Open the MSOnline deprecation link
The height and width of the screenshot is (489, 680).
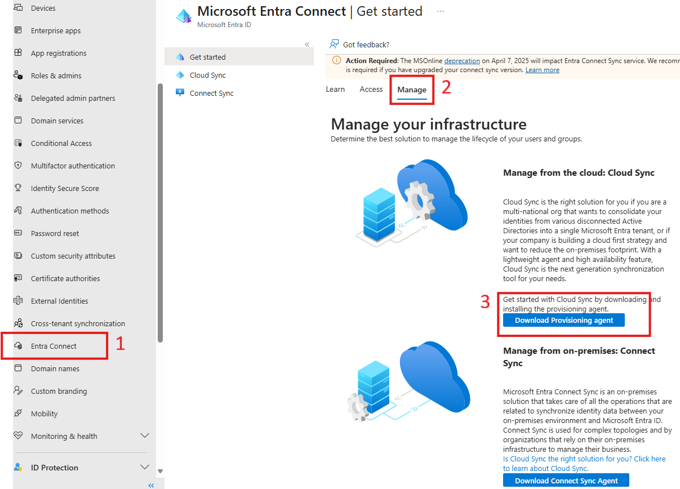(462, 60)
